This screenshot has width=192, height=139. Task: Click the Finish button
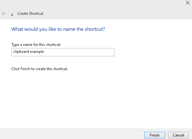154,135
